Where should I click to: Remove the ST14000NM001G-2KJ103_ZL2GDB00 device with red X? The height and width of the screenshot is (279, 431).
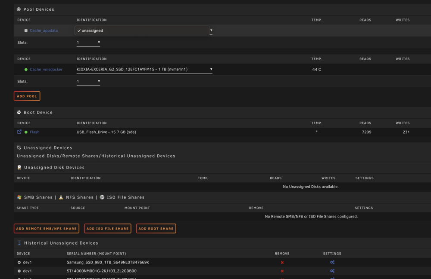[x=282, y=271]
